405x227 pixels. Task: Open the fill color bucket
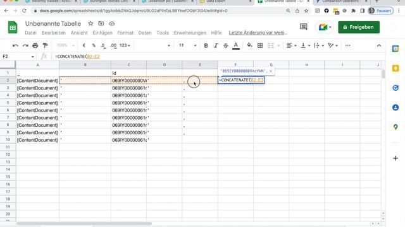[249, 45]
